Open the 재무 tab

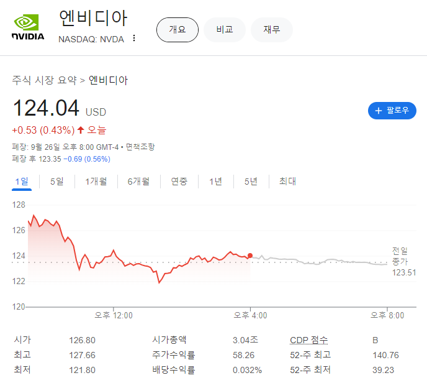[271, 29]
